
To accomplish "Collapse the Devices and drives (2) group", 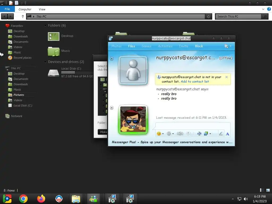I will click(x=45, y=62).
